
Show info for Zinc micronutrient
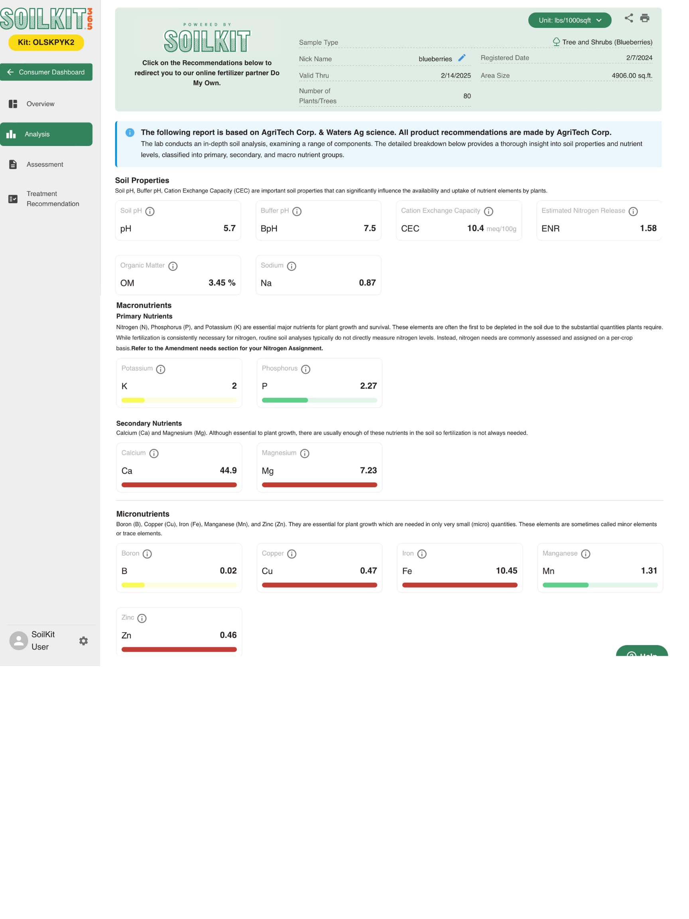[142, 618]
